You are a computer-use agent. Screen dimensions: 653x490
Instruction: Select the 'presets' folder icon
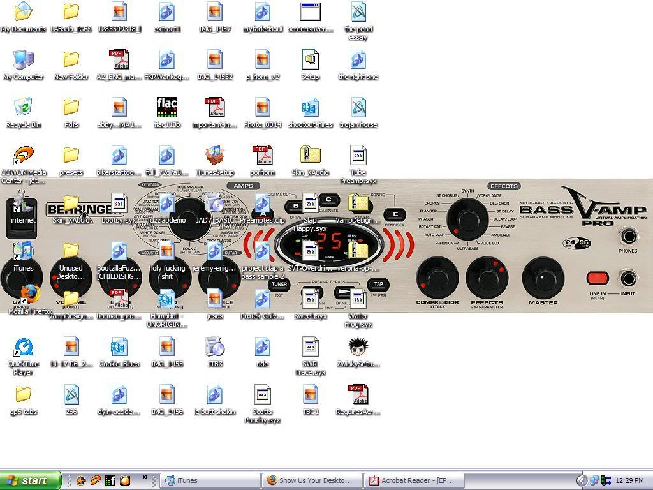pyautogui.click(x=71, y=156)
